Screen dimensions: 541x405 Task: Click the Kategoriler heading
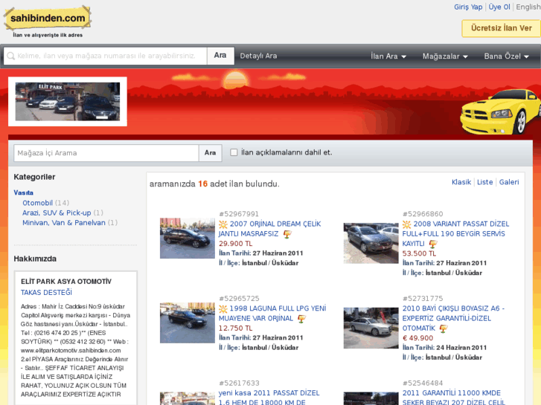[x=34, y=177]
